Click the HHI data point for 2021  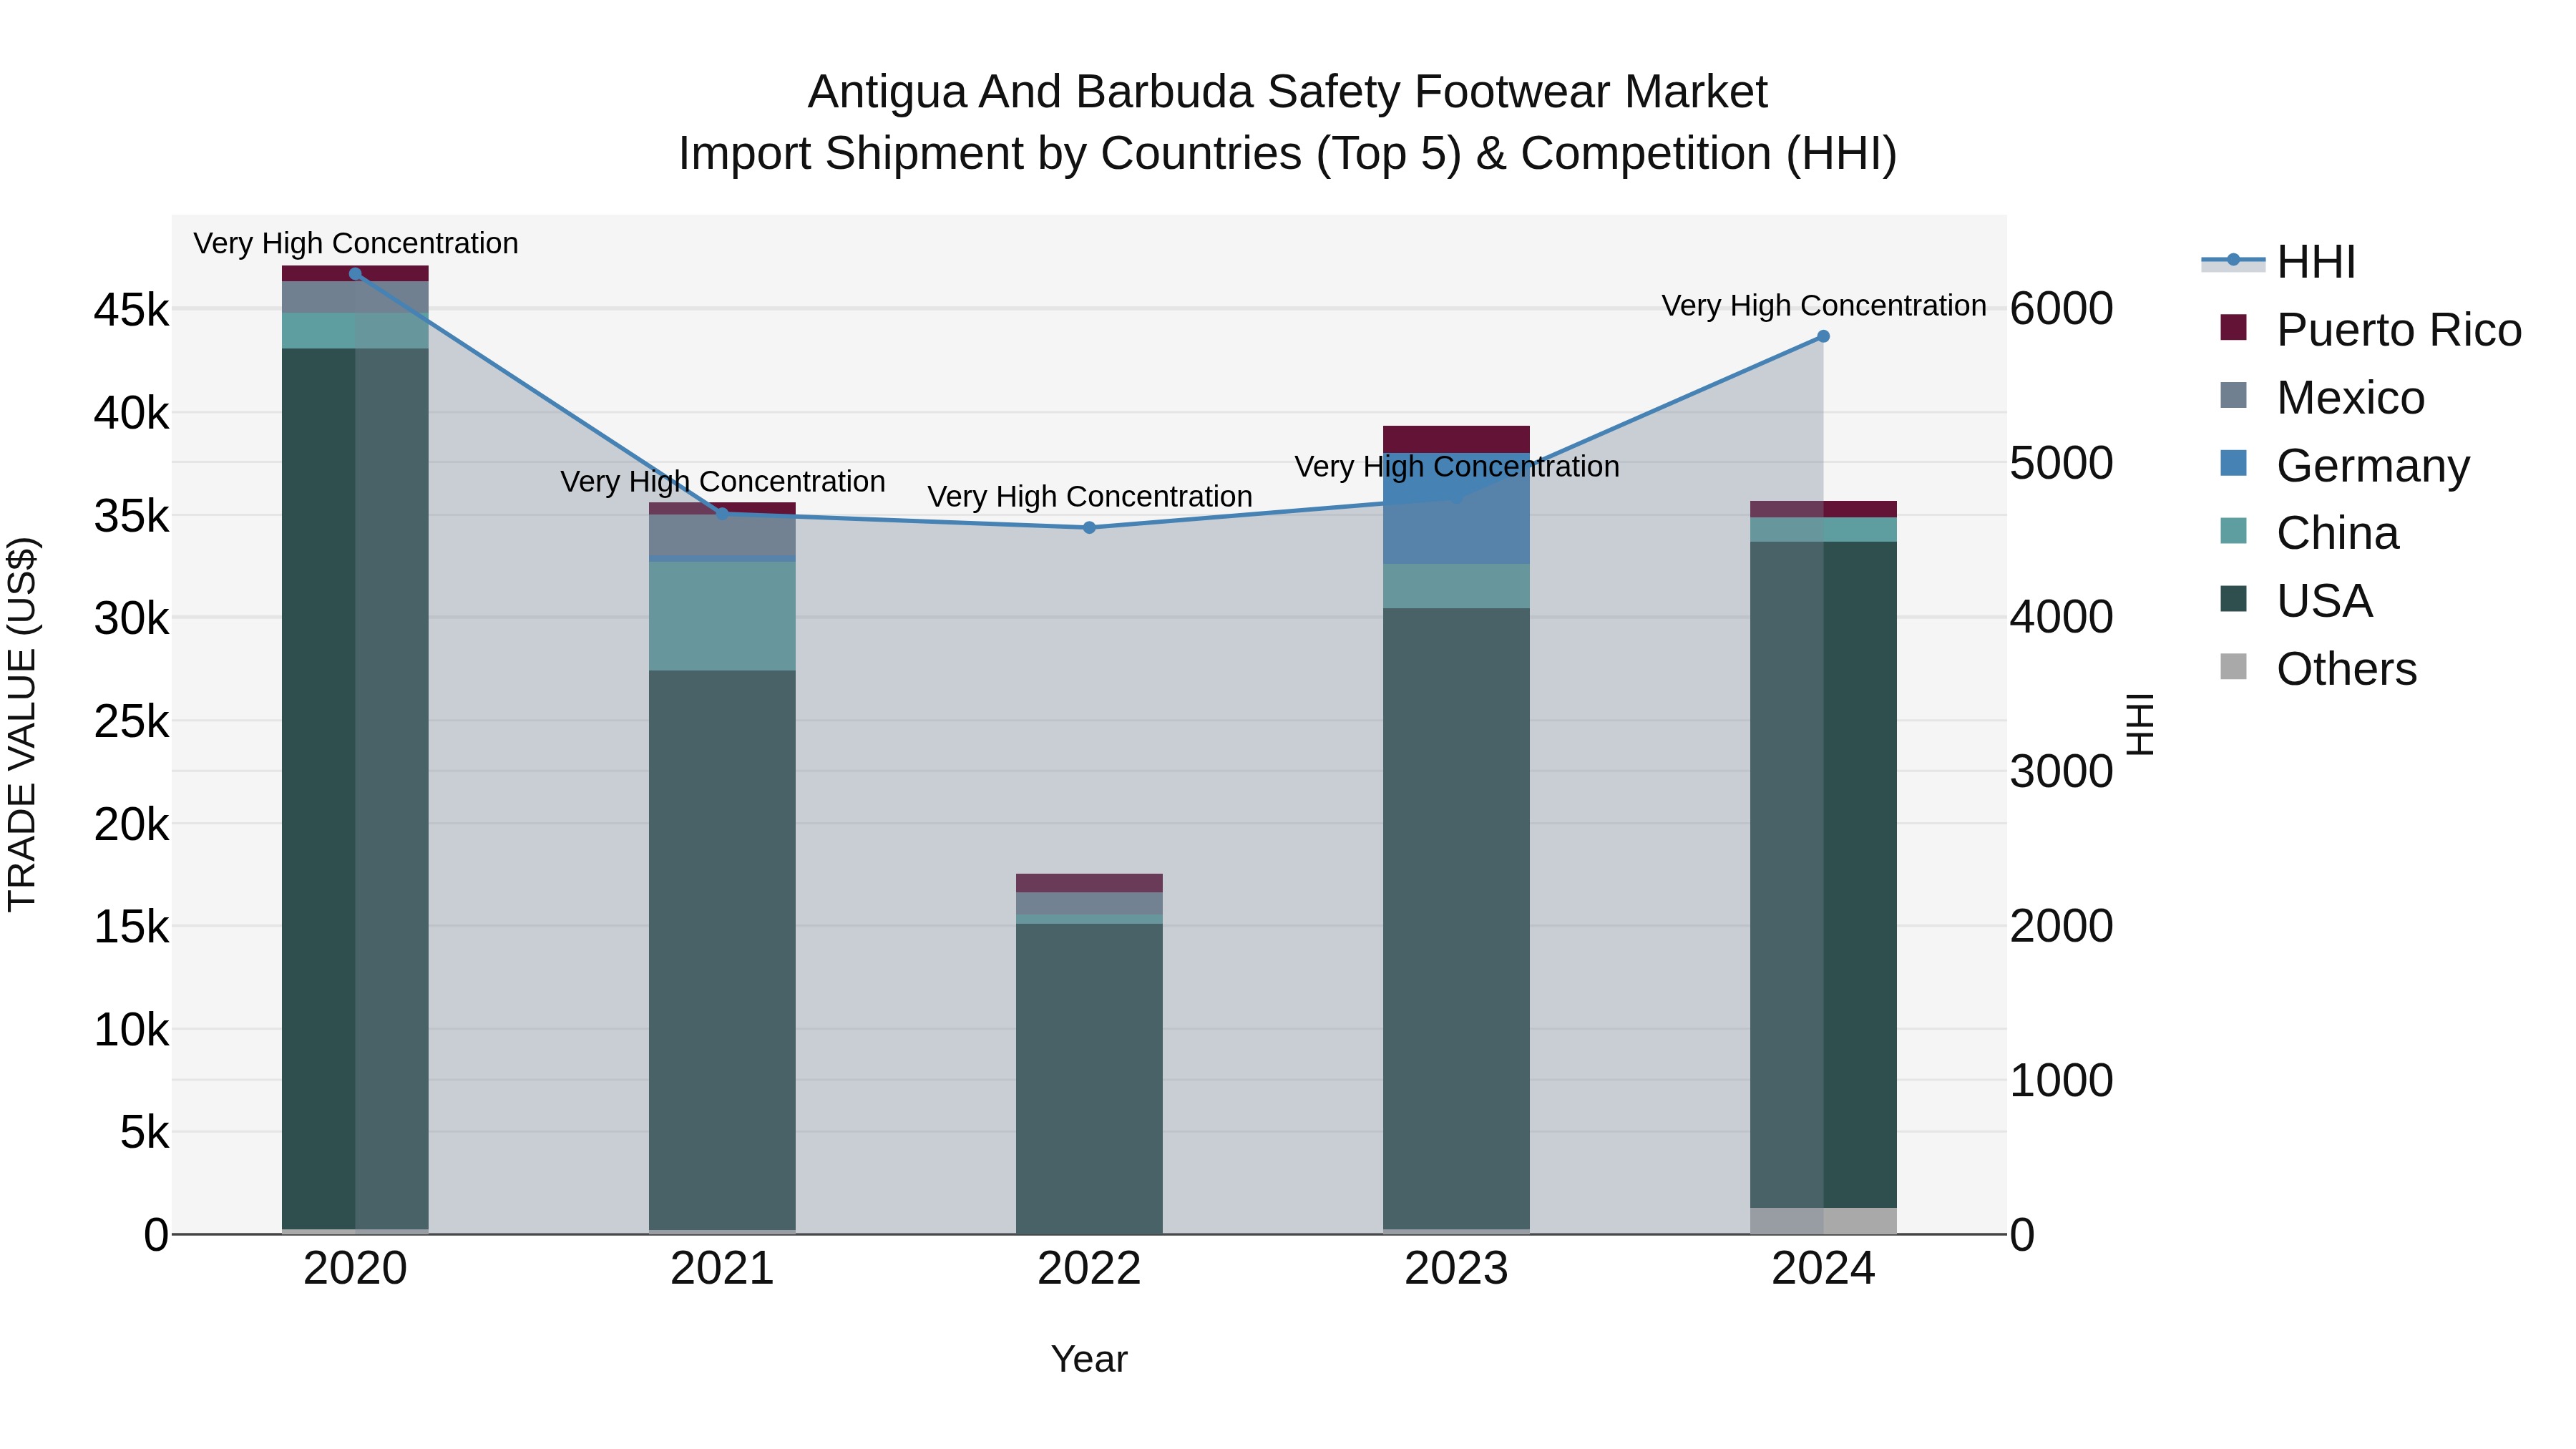point(722,513)
